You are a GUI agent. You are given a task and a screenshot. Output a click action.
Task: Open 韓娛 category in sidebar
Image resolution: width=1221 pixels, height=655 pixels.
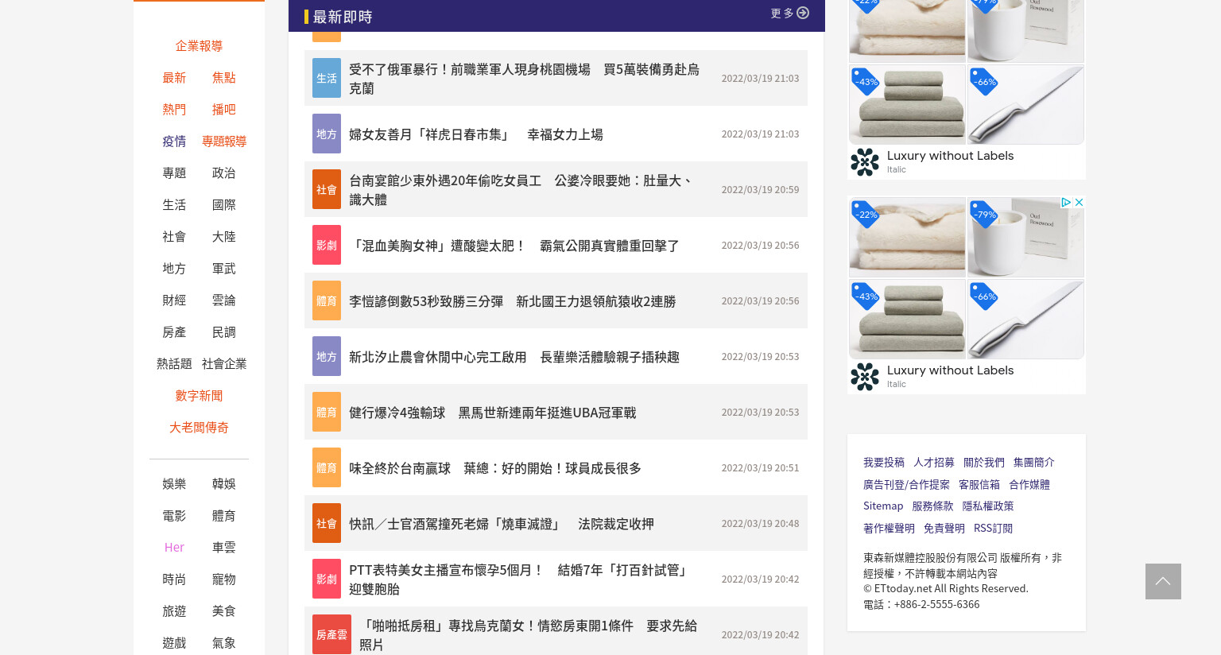click(x=223, y=484)
